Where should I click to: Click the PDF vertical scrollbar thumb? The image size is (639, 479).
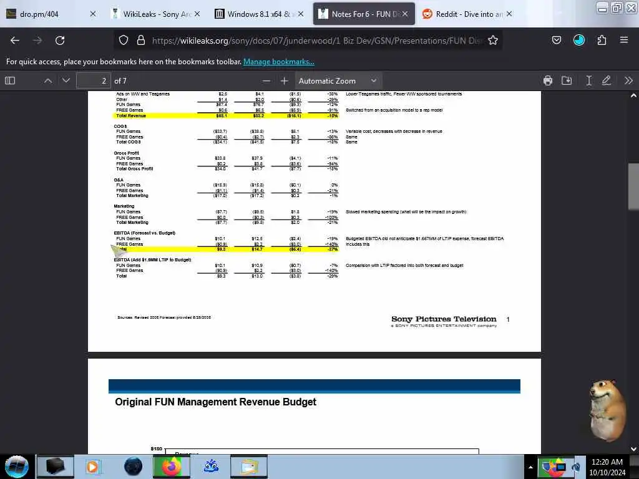(x=633, y=186)
